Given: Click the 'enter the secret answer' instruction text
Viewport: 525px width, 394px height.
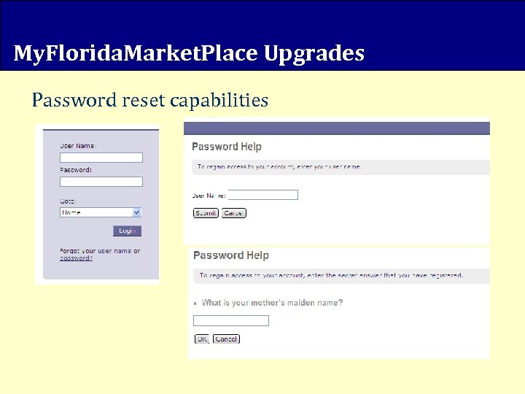Looking at the screenshot, I should (x=332, y=275).
